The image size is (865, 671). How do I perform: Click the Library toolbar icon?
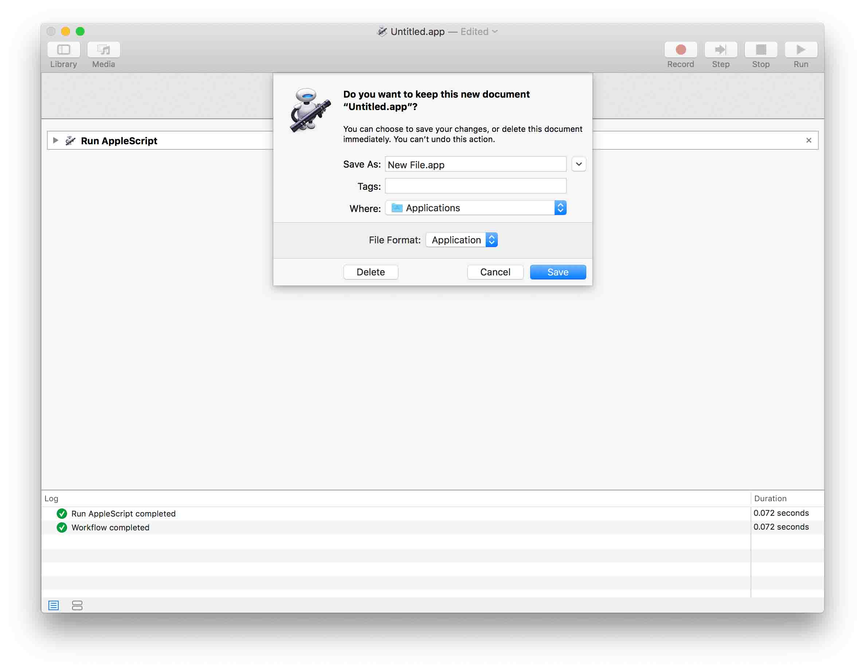[x=63, y=50]
